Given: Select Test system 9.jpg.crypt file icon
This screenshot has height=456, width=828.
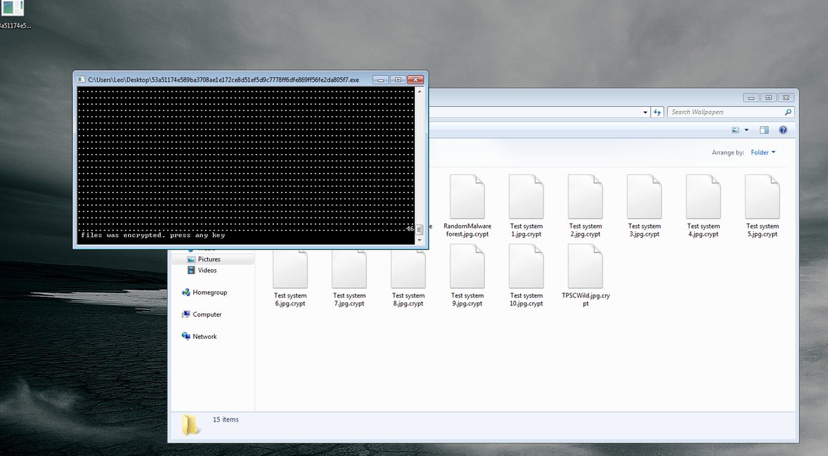Looking at the screenshot, I should [x=467, y=266].
